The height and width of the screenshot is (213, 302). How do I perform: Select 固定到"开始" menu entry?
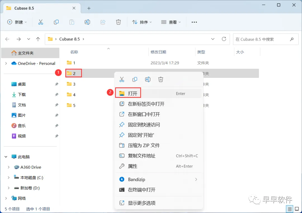coord(159,135)
